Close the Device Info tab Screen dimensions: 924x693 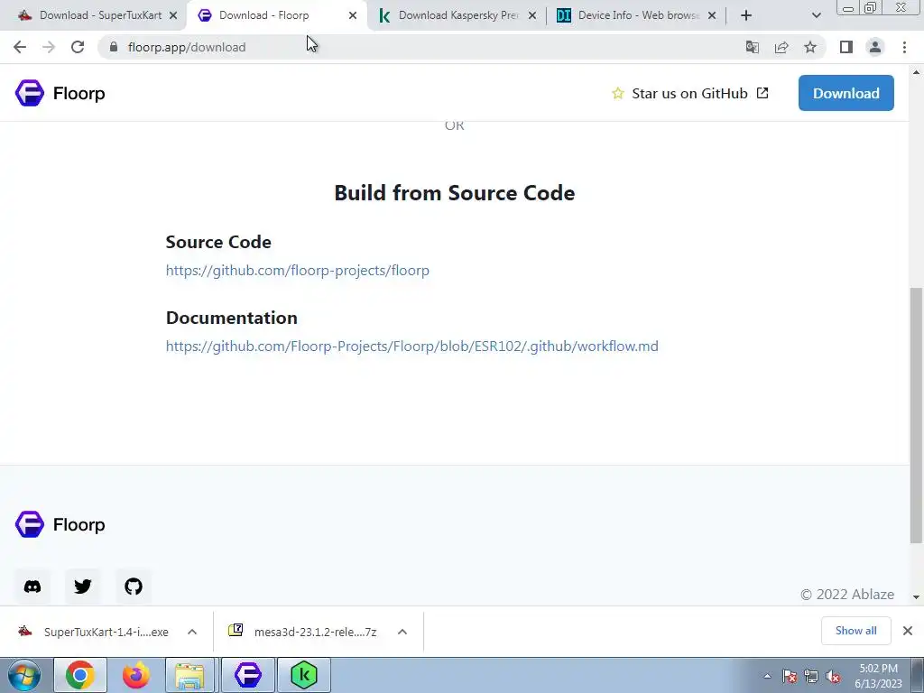click(712, 15)
